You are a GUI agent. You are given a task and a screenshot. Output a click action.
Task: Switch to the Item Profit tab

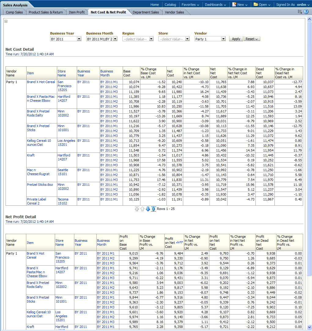76,12
